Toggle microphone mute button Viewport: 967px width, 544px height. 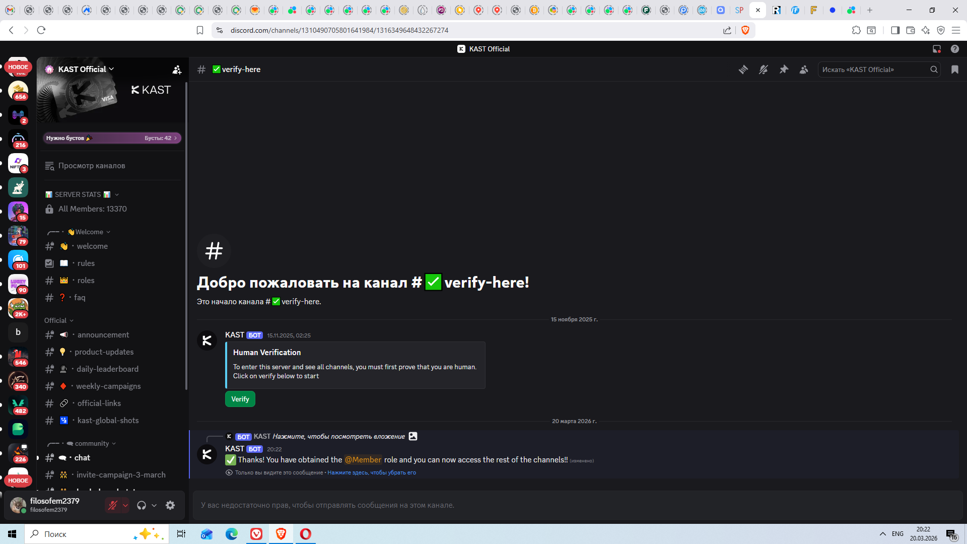[113, 505]
